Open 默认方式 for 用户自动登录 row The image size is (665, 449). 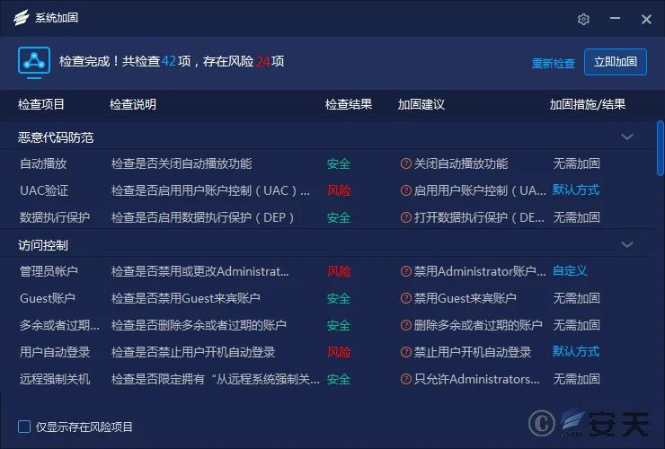[x=576, y=351]
